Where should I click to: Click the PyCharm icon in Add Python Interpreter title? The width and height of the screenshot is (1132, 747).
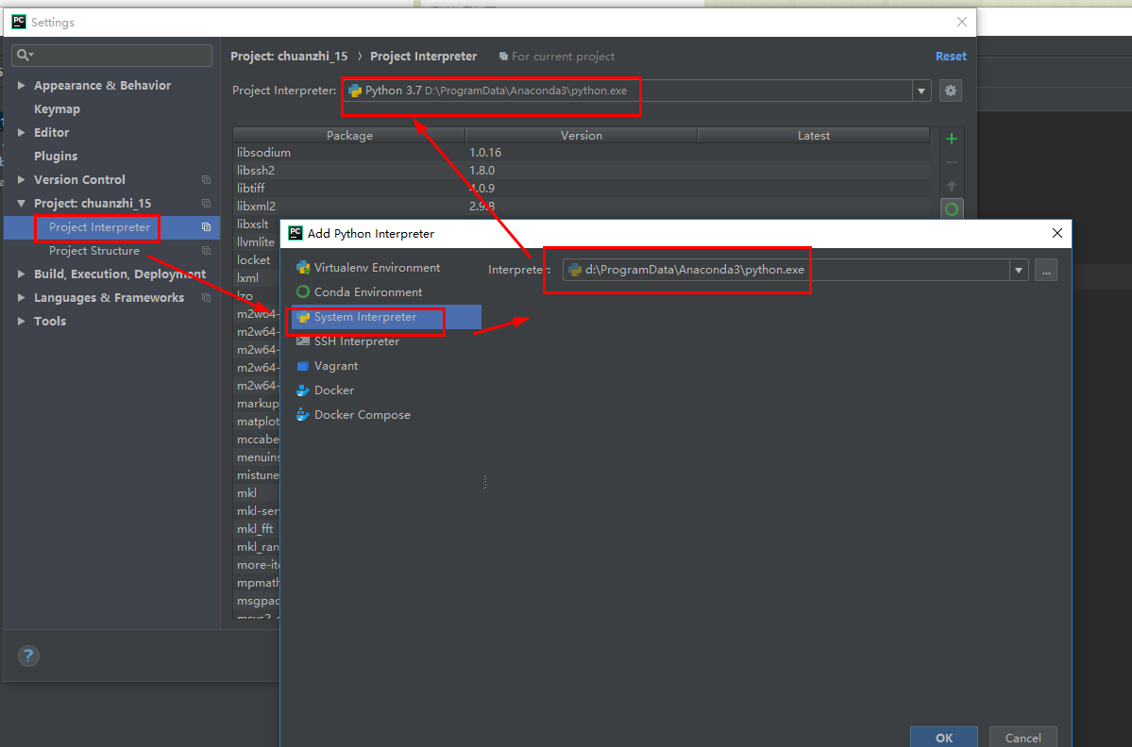(296, 233)
